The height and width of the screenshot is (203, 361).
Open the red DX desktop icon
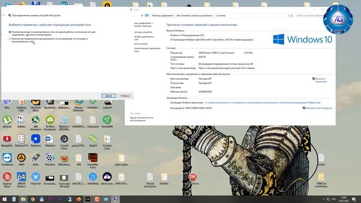pos(193,178)
